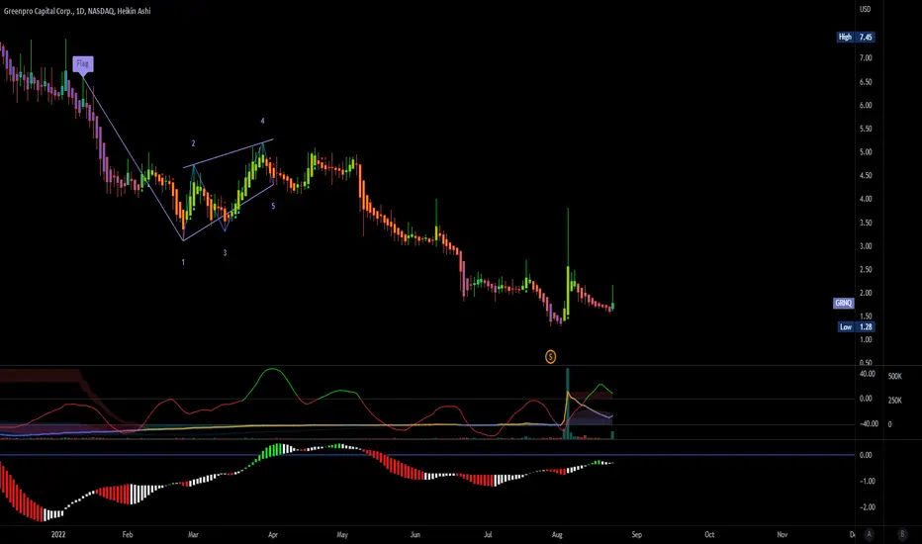
Task: Select wave point label 5
Action: pos(273,206)
